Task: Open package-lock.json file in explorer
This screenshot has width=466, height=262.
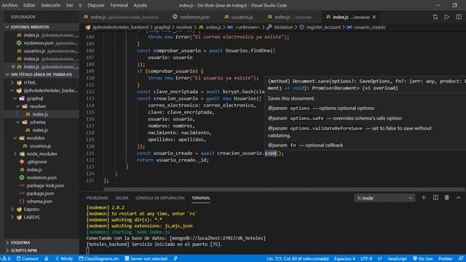Action: pos(45,186)
